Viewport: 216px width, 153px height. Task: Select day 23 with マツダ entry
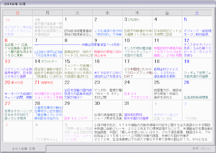[108, 90]
